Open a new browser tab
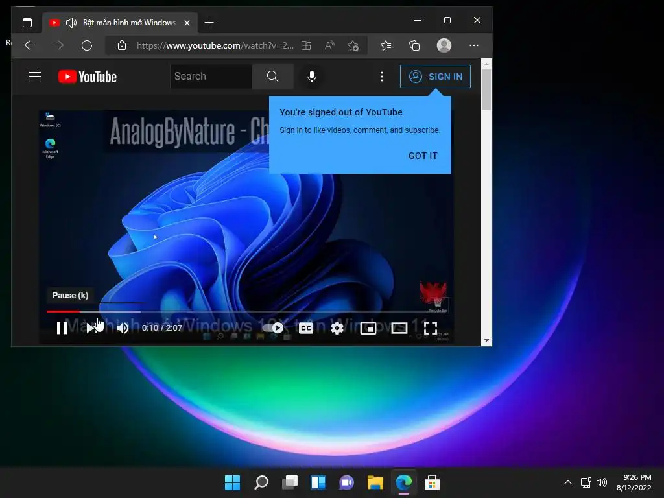 [209, 23]
